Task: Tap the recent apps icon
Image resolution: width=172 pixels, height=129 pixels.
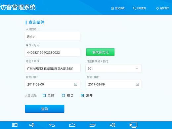Action: tap(93, 125)
